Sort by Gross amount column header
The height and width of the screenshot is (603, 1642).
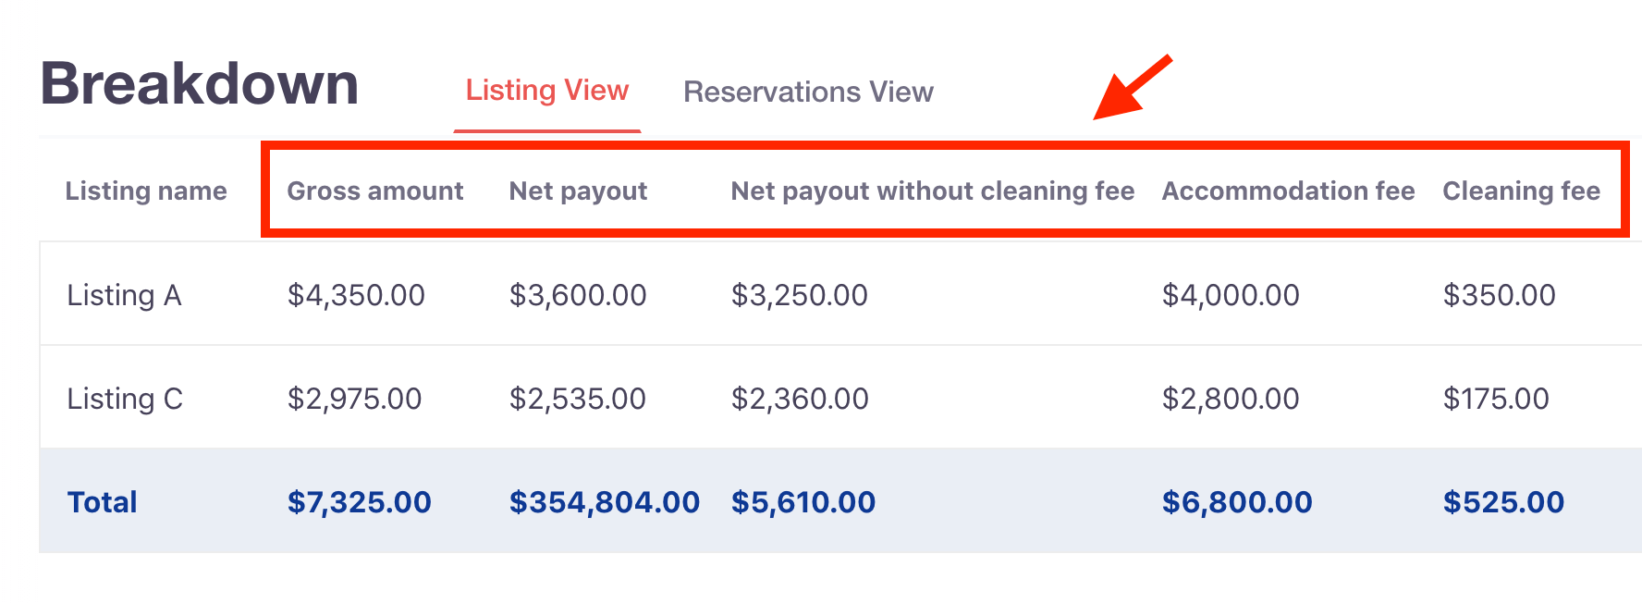(x=375, y=191)
